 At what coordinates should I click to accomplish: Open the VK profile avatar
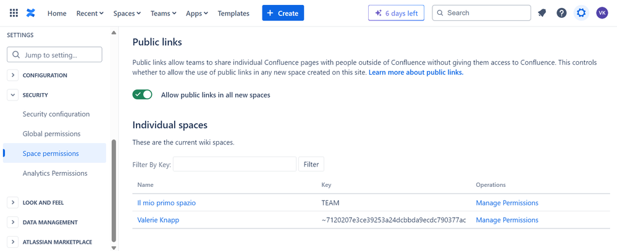pos(602,13)
